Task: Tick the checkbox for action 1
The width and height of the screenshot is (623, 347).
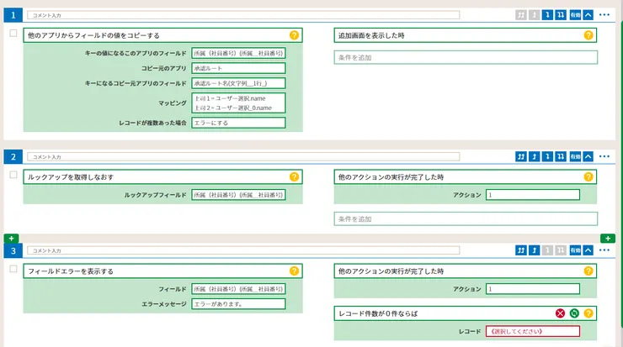Action: click(13, 34)
